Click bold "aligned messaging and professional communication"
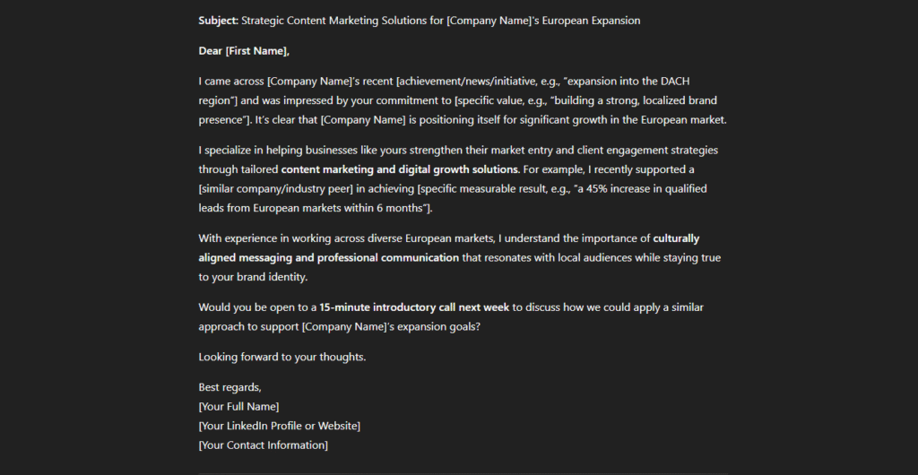Viewport: 918px width, 475px height. pos(328,257)
